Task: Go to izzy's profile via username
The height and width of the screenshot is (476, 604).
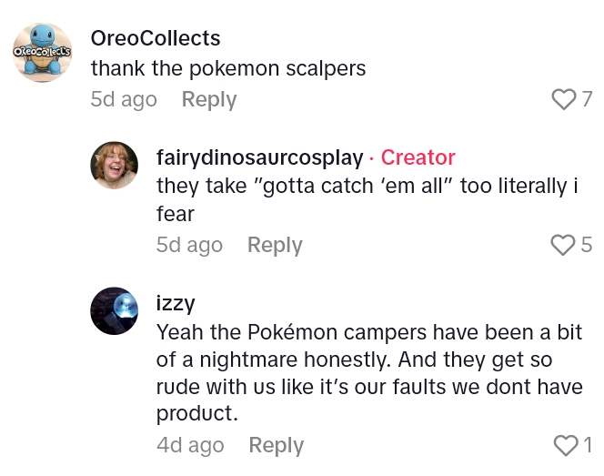Action: (x=176, y=303)
